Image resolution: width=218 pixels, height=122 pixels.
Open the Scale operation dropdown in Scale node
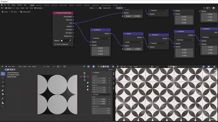133,42
